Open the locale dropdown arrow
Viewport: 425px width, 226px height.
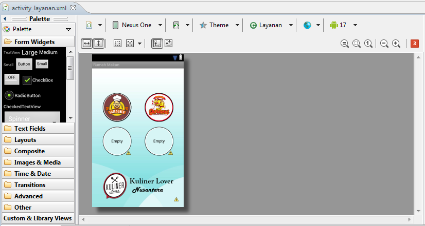pyautogui.click(x=318, y=25)
